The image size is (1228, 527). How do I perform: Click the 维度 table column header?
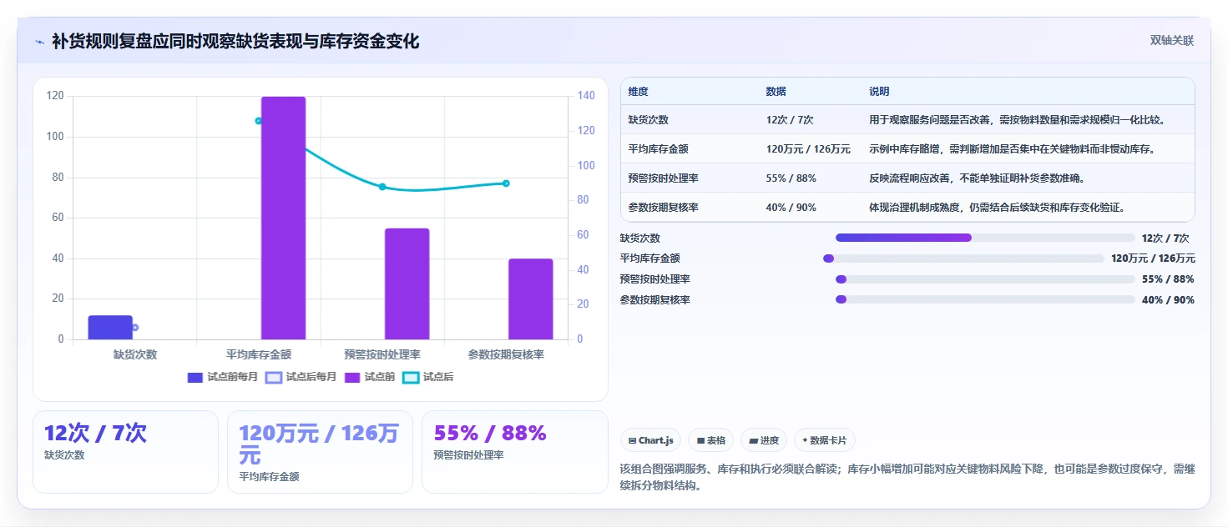639,92
